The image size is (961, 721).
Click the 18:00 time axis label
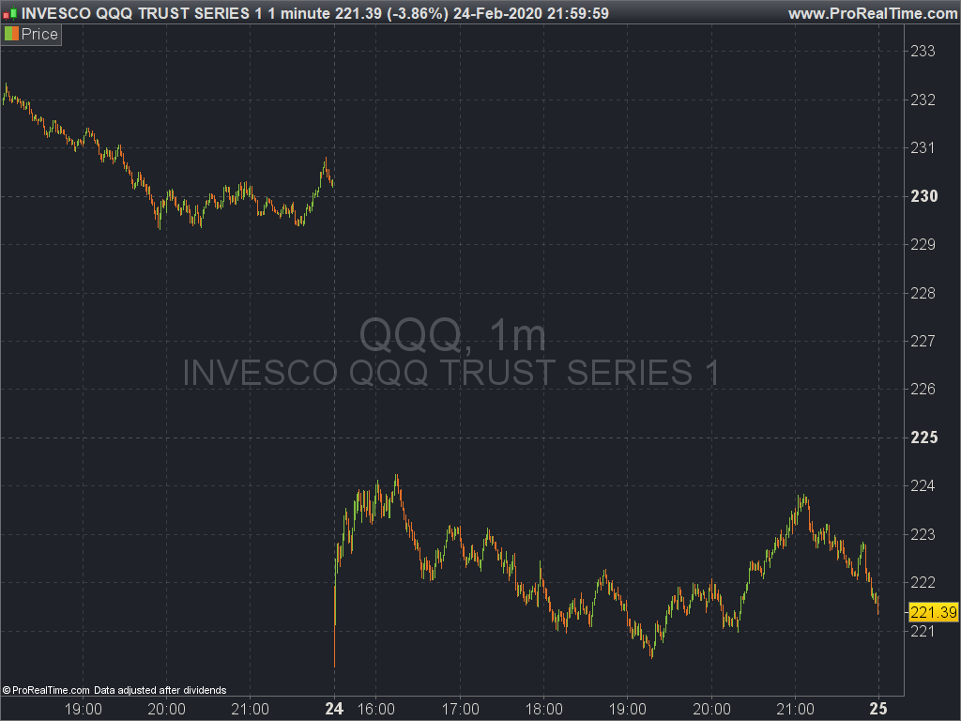pos(543,710)
